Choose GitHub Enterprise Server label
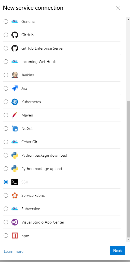 pyautogui.click(x=43, y=48)
